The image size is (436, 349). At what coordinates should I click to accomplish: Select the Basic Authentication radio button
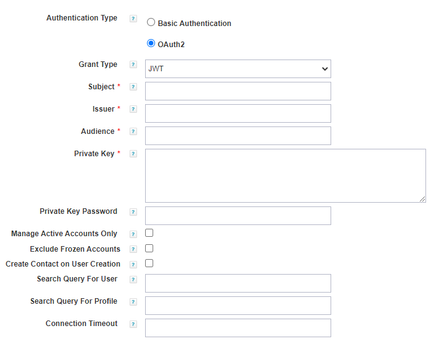coord(151,22)
